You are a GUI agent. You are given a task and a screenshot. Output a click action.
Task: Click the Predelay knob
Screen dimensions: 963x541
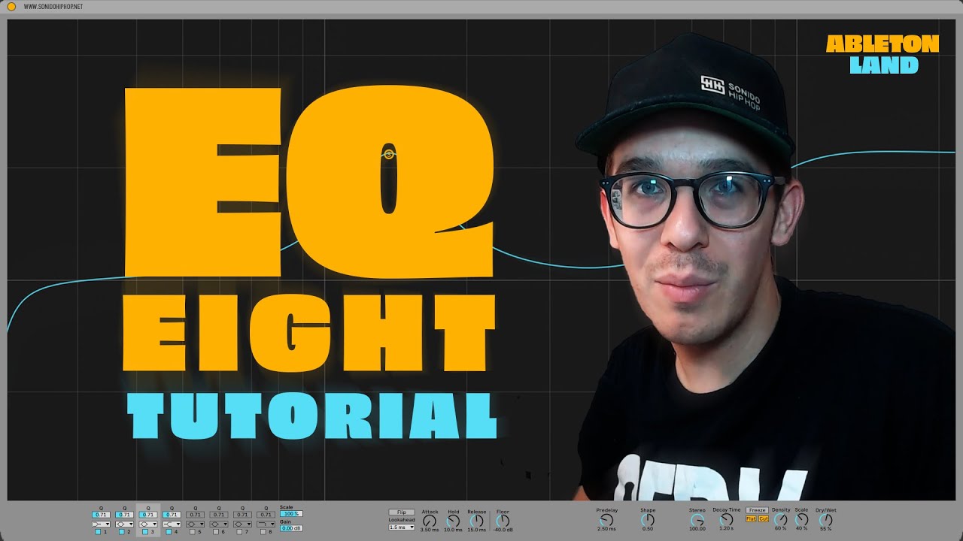606,519
